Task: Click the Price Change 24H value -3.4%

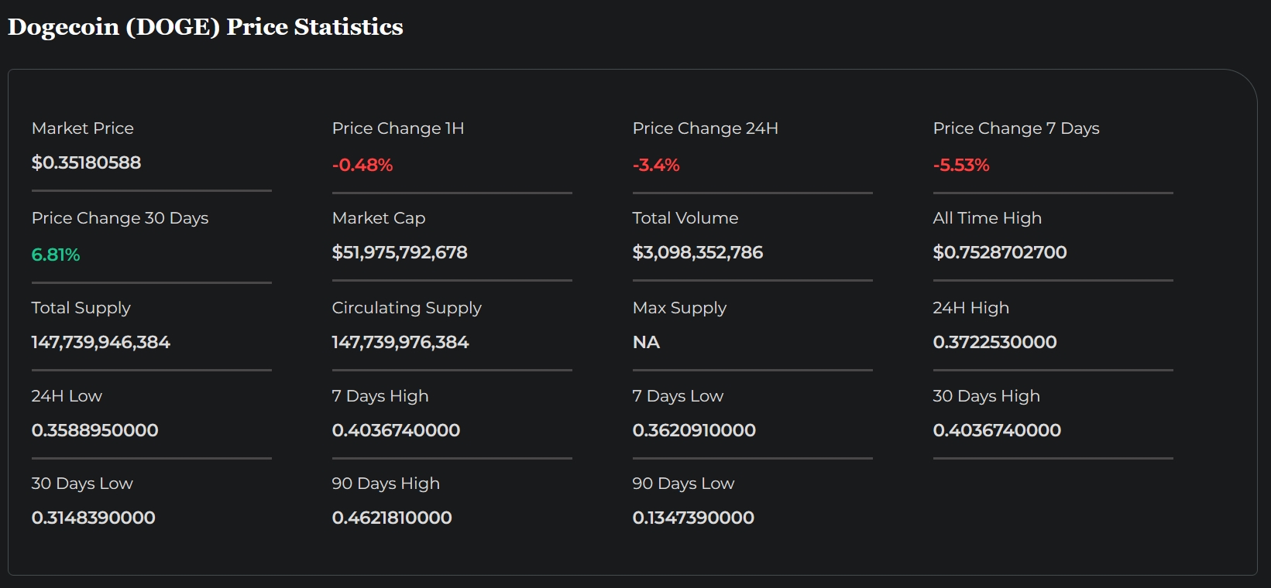Action: pyautogui.click(x=656, y=165)
